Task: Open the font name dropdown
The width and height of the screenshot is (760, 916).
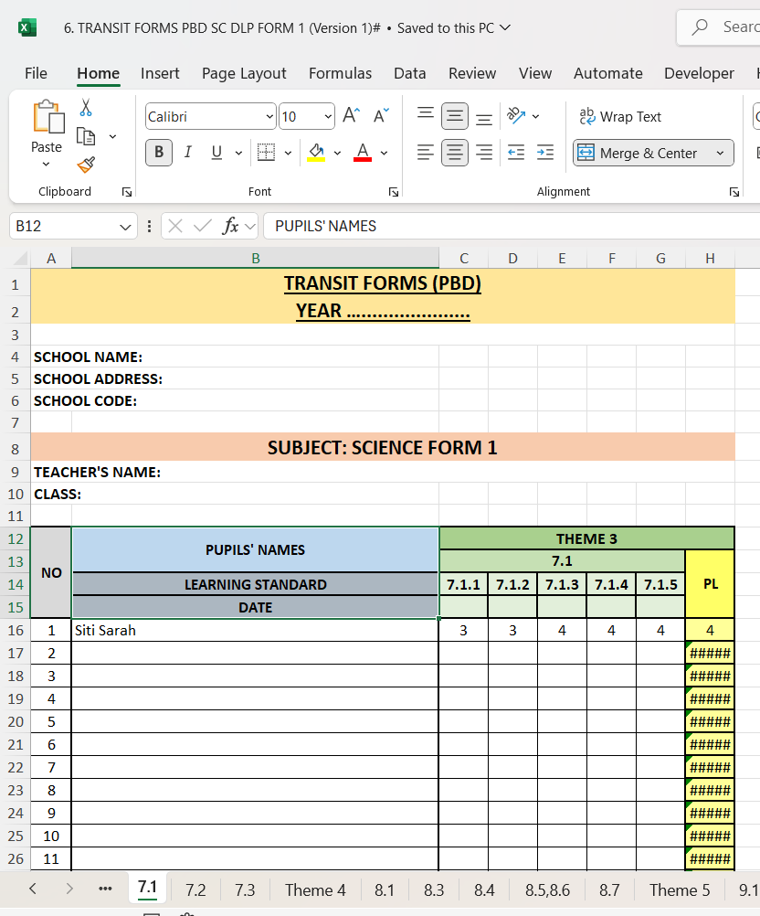Action: [x=269, y=117]
